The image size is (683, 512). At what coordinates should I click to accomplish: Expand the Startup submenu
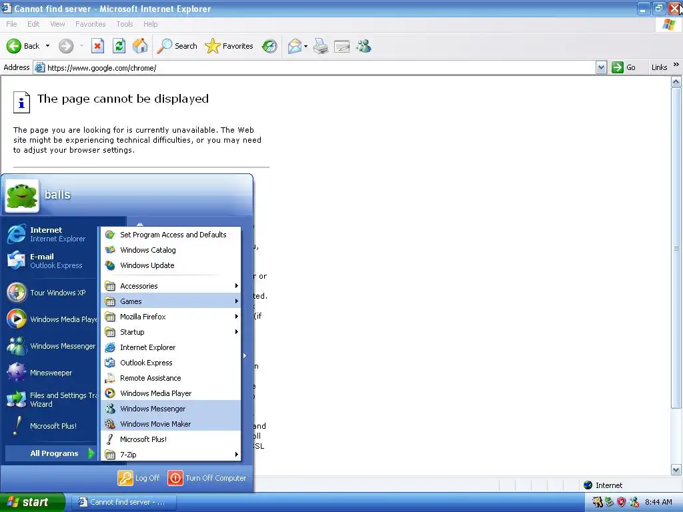171,332
